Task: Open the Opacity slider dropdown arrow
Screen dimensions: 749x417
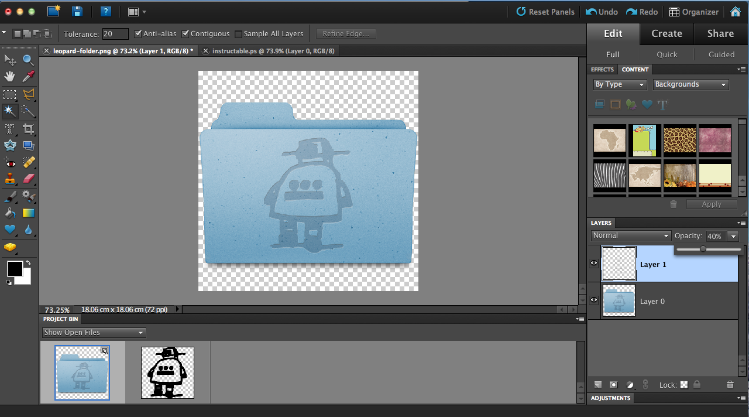Action: (x=733, y=236)
